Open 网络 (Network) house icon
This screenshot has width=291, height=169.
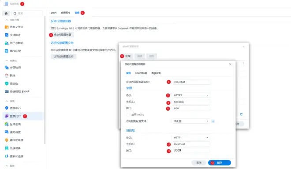(7, 76)
